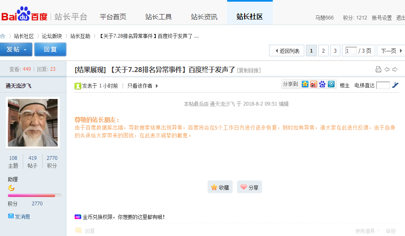Go to page 3

[335, 51]
